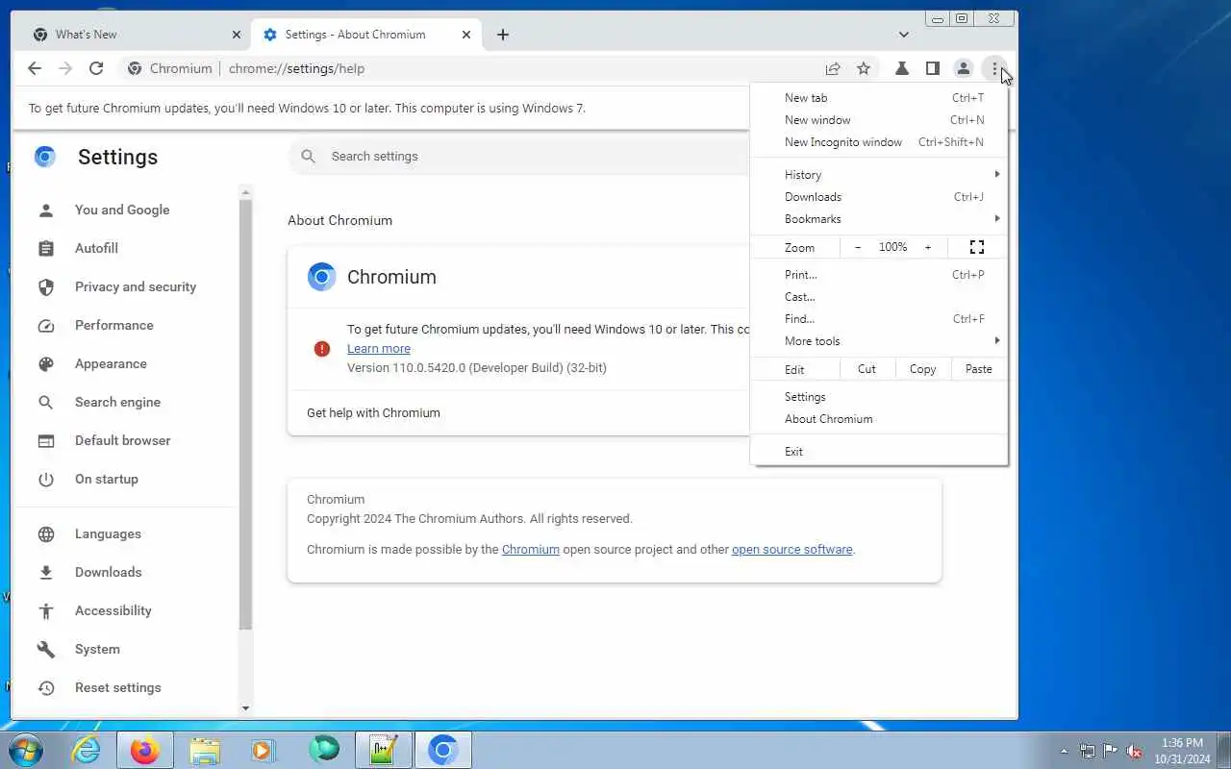This screenshot has width=1231, height=769.
Task: Choose New Incognito window menu item
Action: [879, 141]
